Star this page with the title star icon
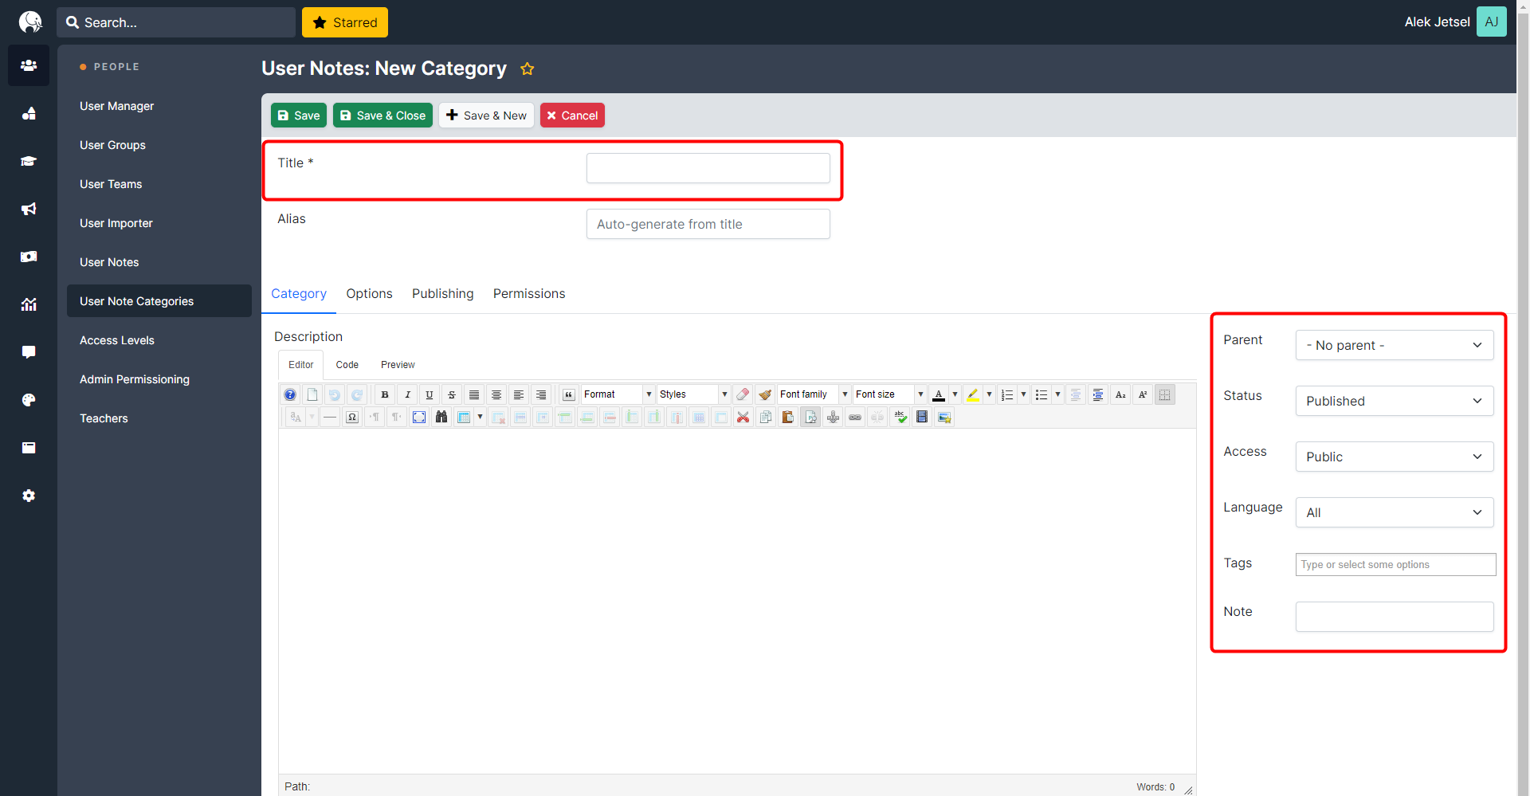 tap(527, 69)
